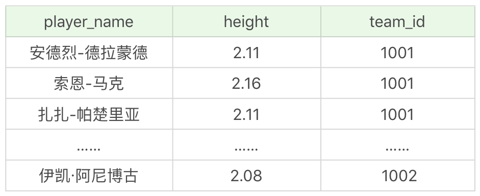480x196 pixels.
Task: Click the height column header
Action: tap(246, 22)
